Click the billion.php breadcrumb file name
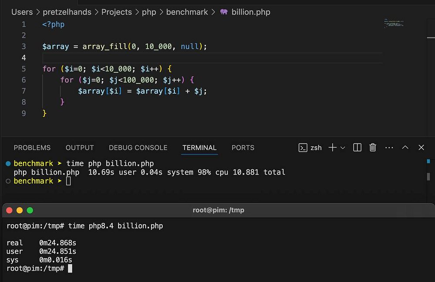 coord(251,12)
